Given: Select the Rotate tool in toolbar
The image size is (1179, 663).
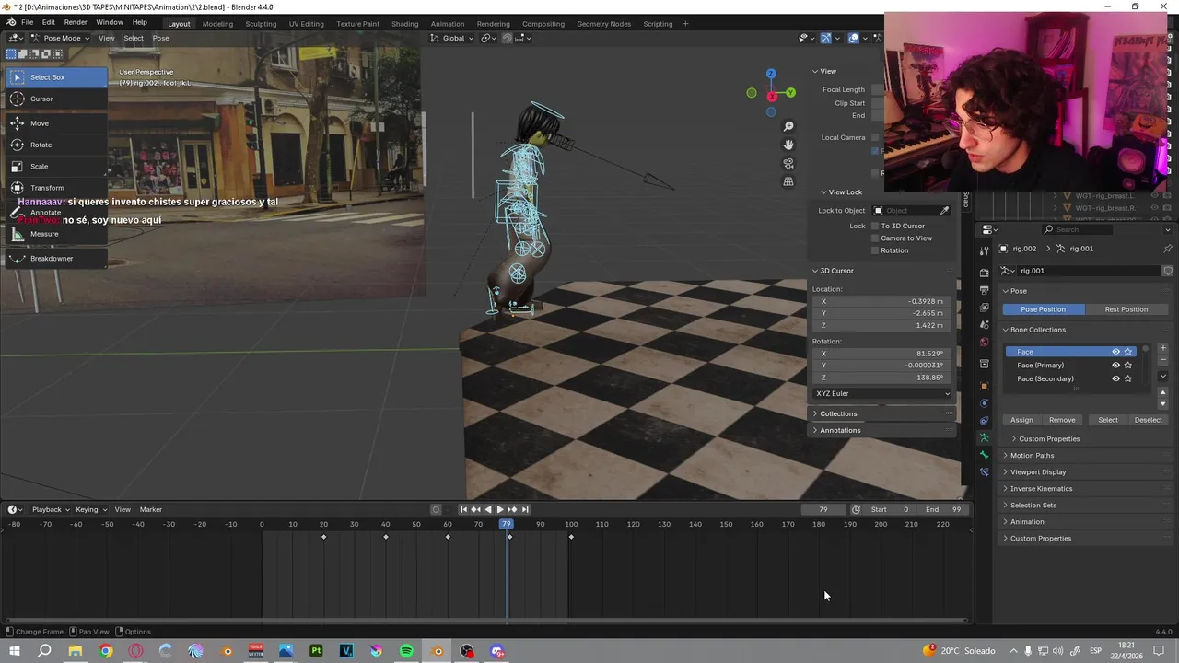Looking at the screenshot, I should click(x=41, y=145).
